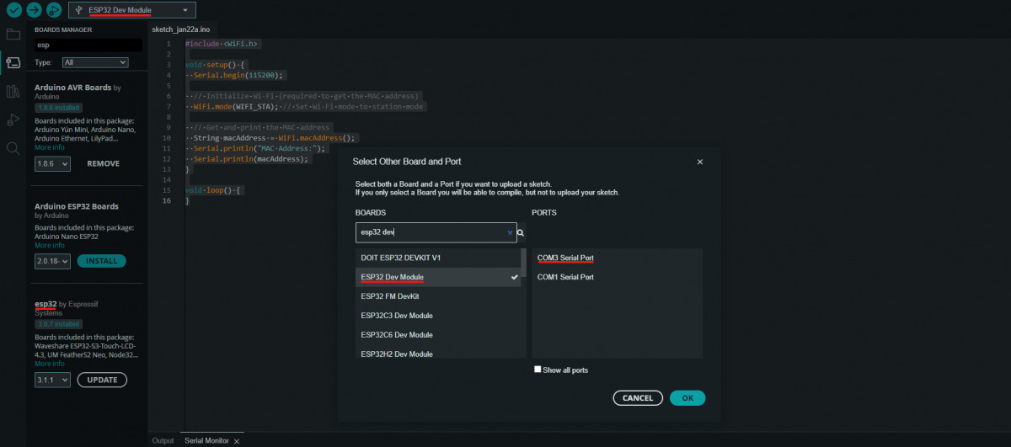Screen dimensions: 1011x447
Task: Expand the Type filter dropdown
Action: point(95,62)
